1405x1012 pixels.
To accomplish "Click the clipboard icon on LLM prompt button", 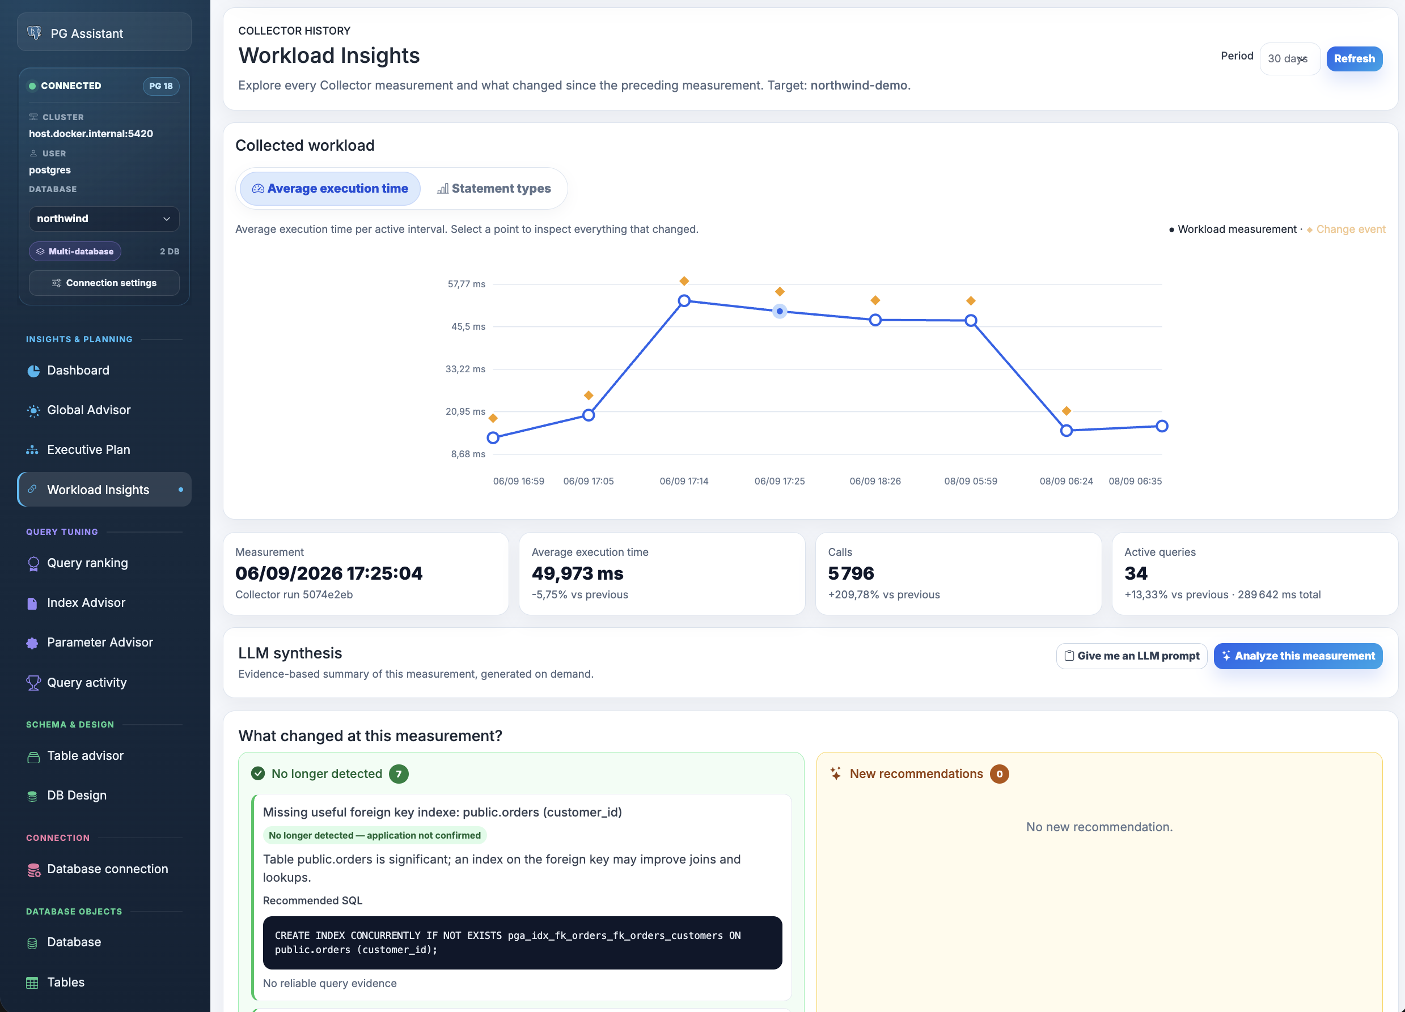I will (x=1069, y=656).
